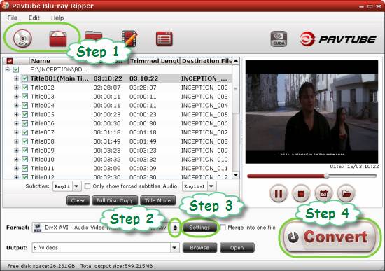Expand the Title002 tree node
The image size is (385, 271).
(17, 88)
